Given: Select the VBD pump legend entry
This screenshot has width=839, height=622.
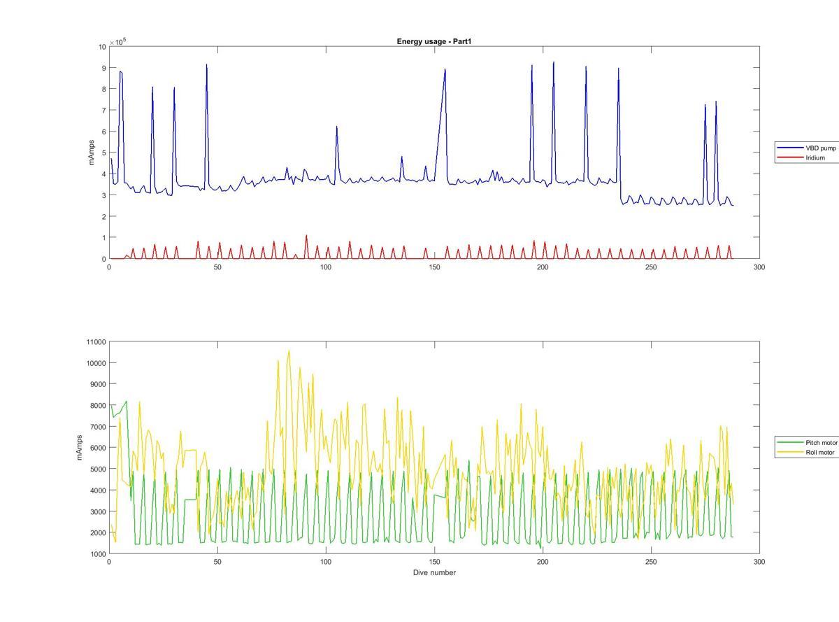Looking at the screenshot, I should click(x=806, y=148).
